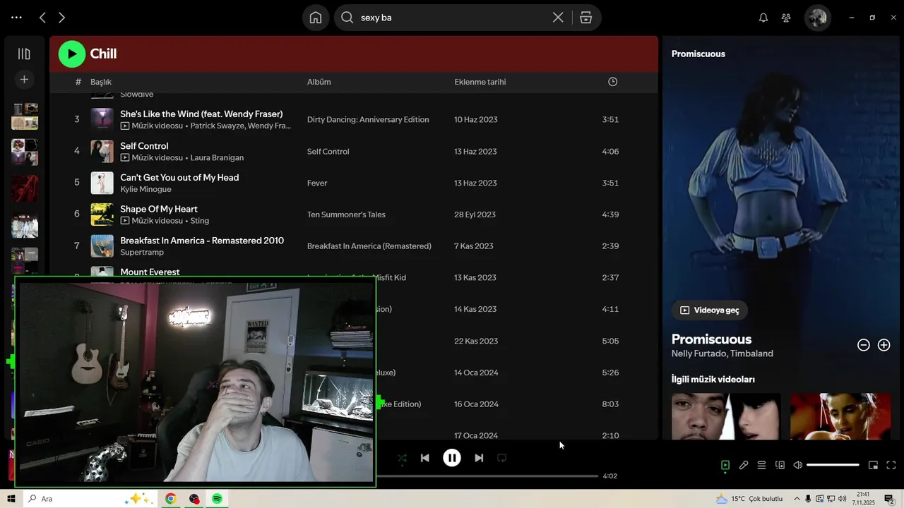Screen dimensions: 904x508
Task: Open artist Laura Branigan link
Action: (x=217, y=158)
